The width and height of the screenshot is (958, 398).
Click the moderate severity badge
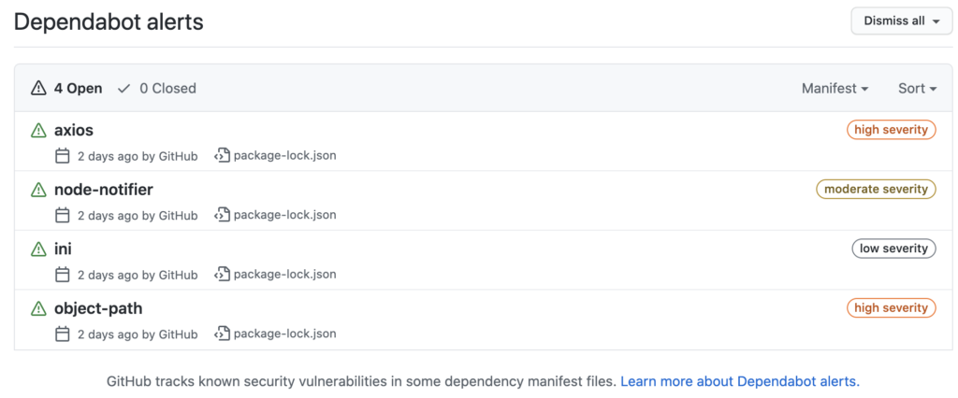[876, 190]
